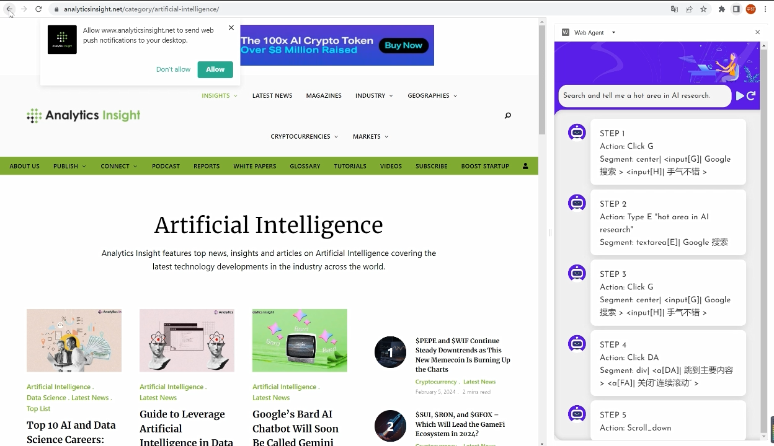774x446 pixels.
Task: Click the browser forward arrow
Action: tap(24, 9)
